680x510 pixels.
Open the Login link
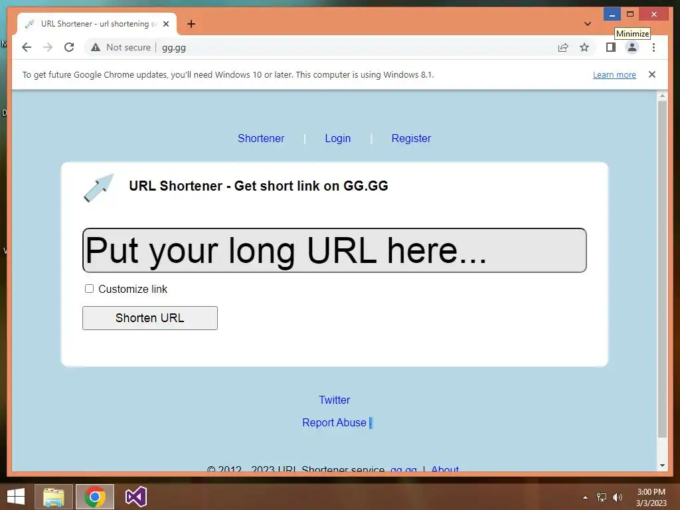[x=338, y=138]
